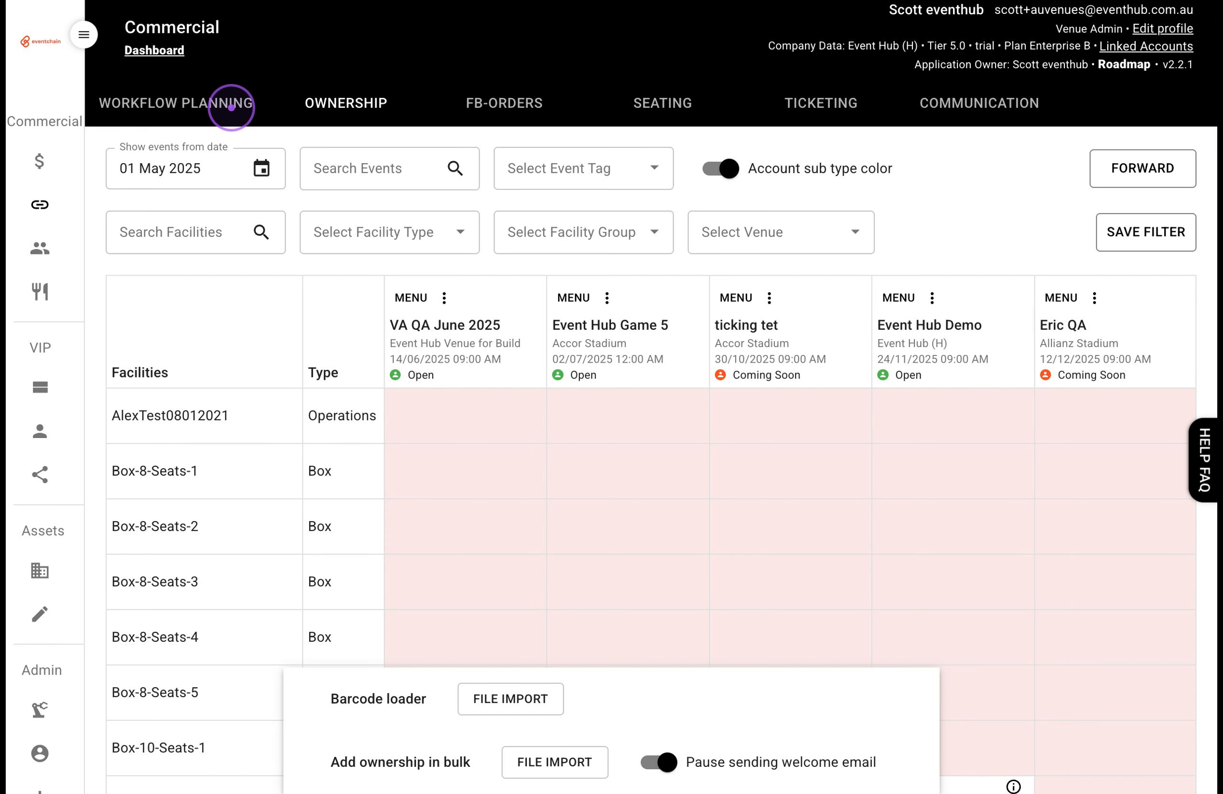The image size is (1223, 794).
Task: Expand the Select Facility Group dropdown
Action: click(583, 232)
